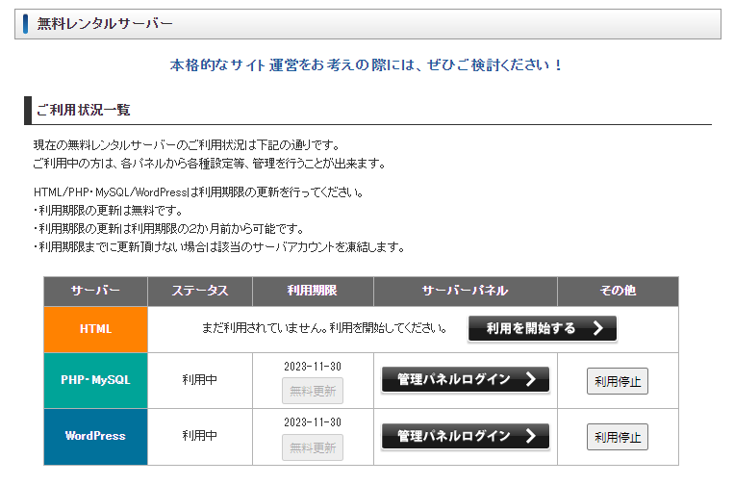Image resolution: width=734 pixels, height=485 pixels.
Task: Click the サーバー column header
Action: point(95,291)
